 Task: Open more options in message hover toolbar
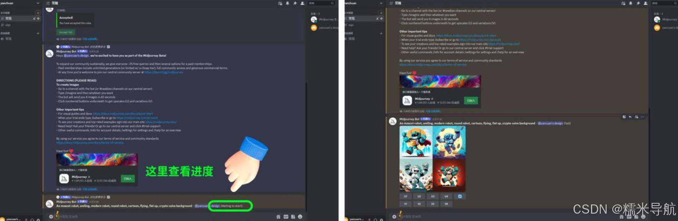click(642, 117)
